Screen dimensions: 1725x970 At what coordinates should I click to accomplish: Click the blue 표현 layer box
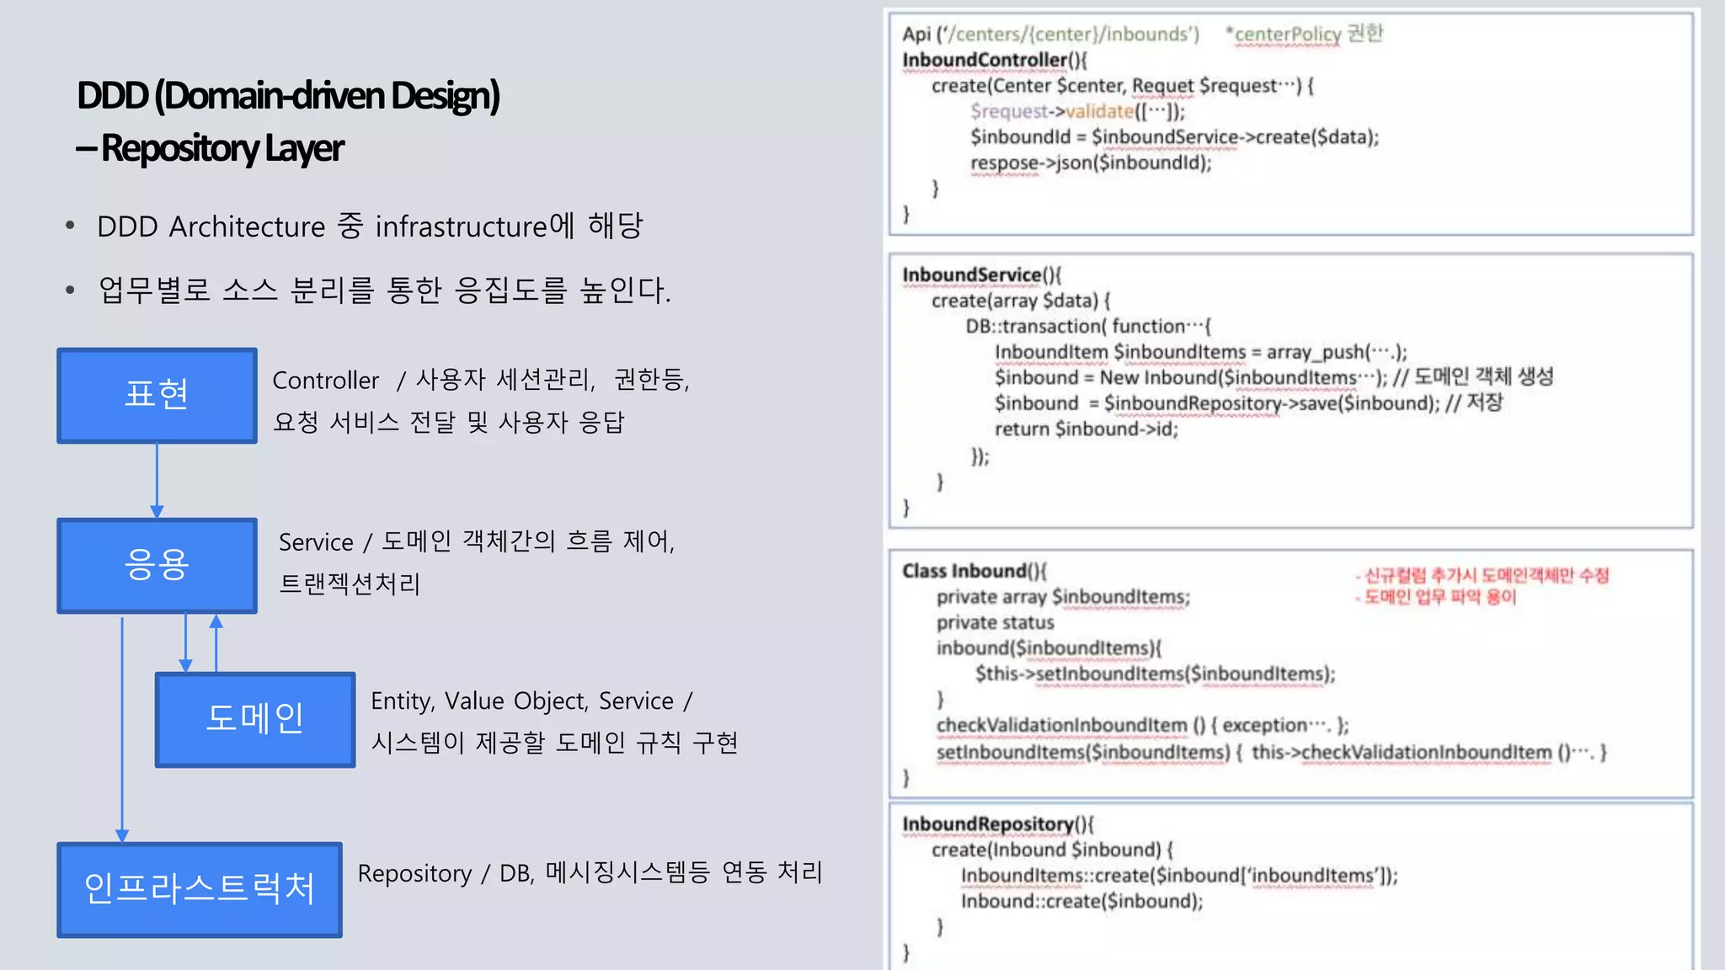157,395
